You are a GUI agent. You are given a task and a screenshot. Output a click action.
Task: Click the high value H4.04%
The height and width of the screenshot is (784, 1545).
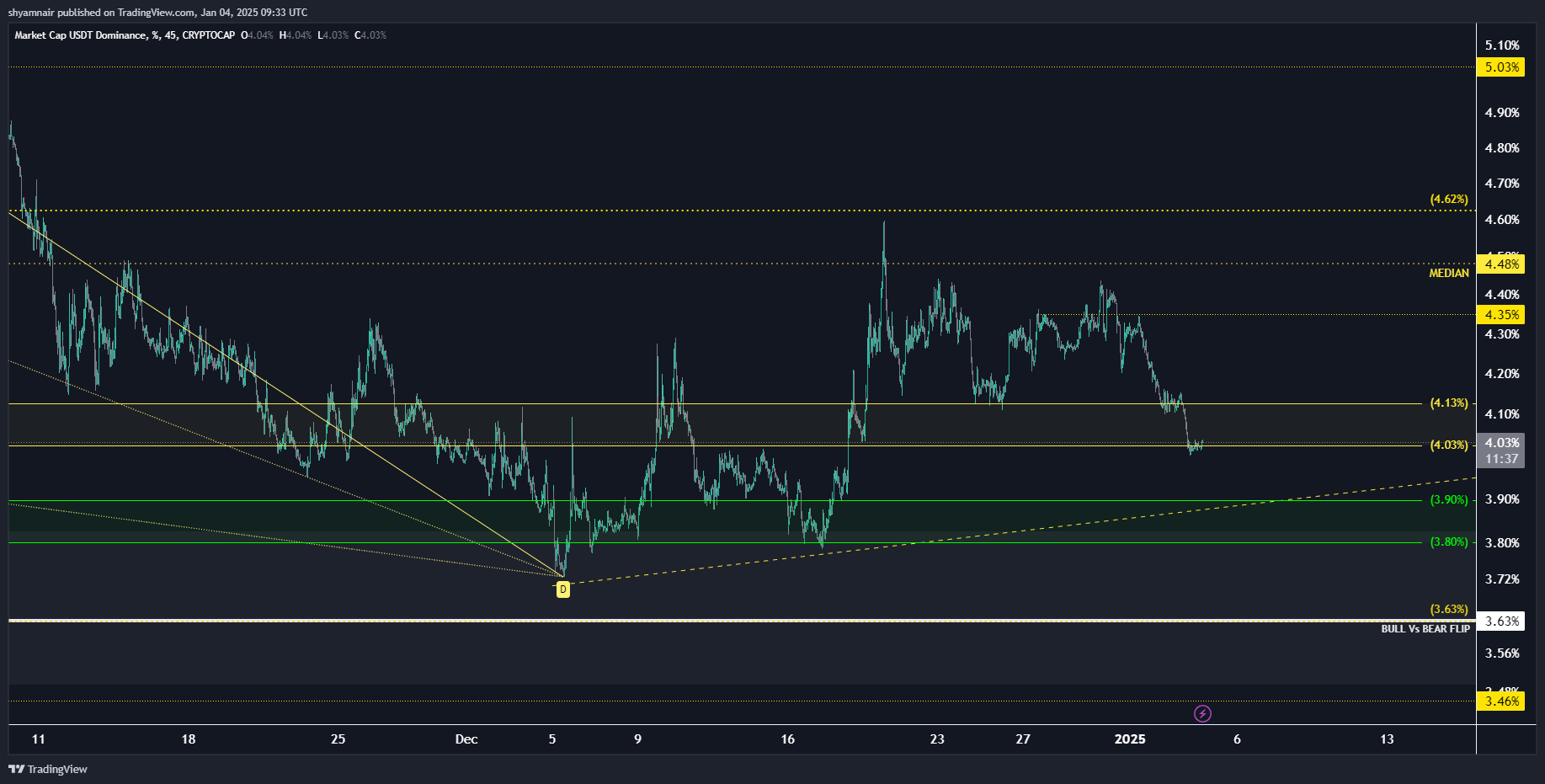click(296, 35)
